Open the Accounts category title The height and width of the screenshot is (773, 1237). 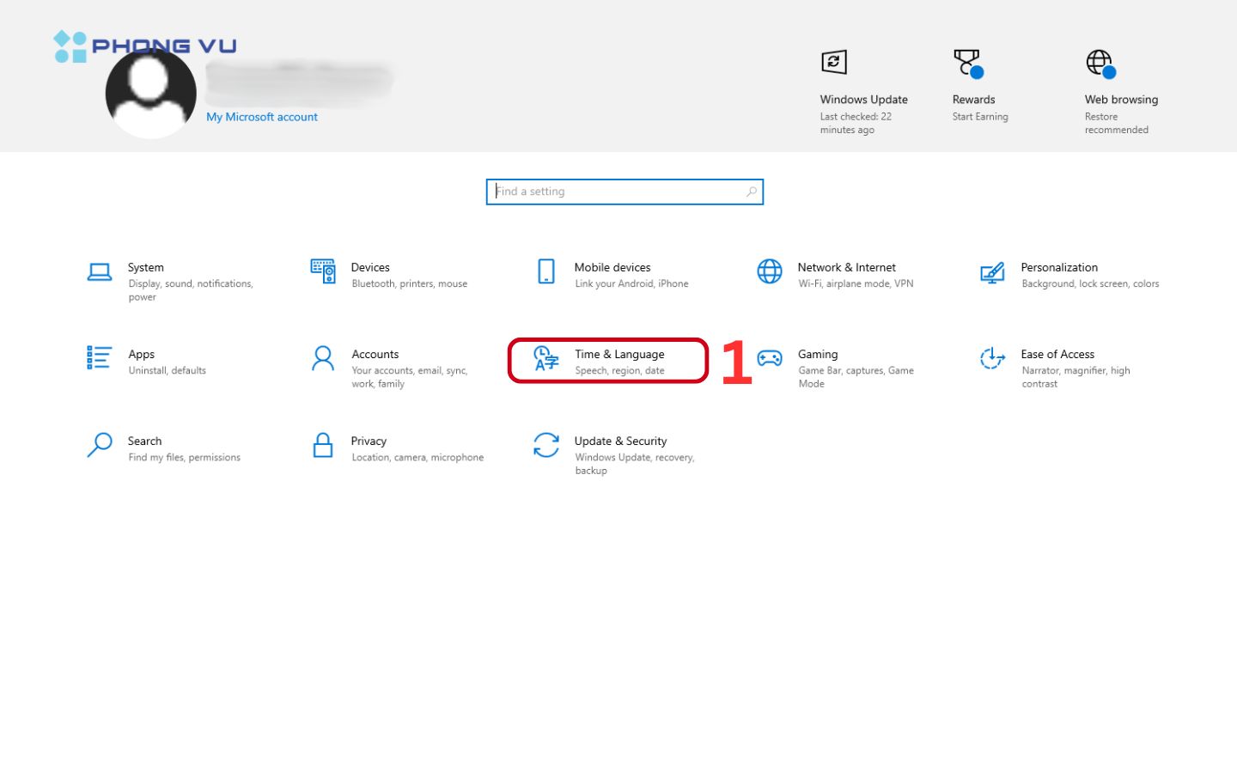pyautogui.click(x=375, y=354)
